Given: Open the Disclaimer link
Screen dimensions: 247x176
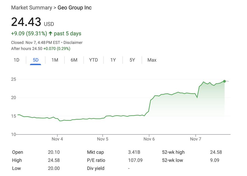Looking at the screenshot, I should tap(73, 43).
